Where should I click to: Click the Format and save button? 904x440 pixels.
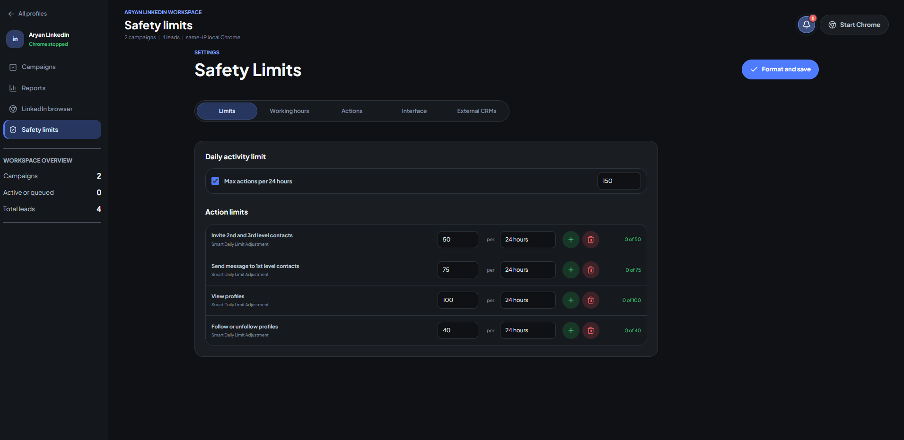(780, 69)
